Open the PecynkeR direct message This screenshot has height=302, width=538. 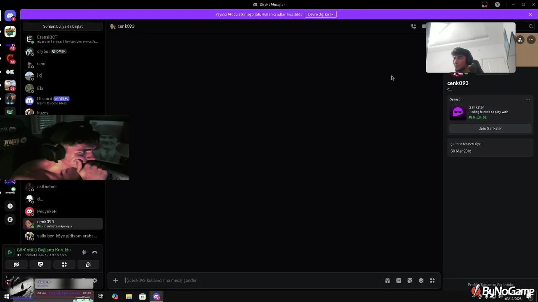pos(63,211)
